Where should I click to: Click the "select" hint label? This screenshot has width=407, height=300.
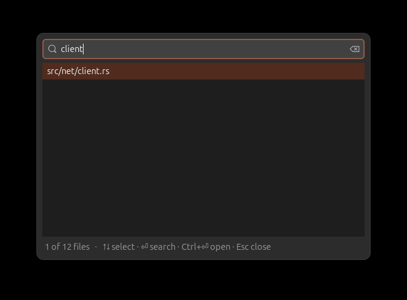click(123, 247)
